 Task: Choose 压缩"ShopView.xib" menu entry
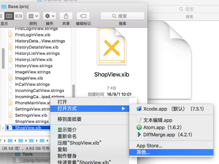click(x=90, y=143)
